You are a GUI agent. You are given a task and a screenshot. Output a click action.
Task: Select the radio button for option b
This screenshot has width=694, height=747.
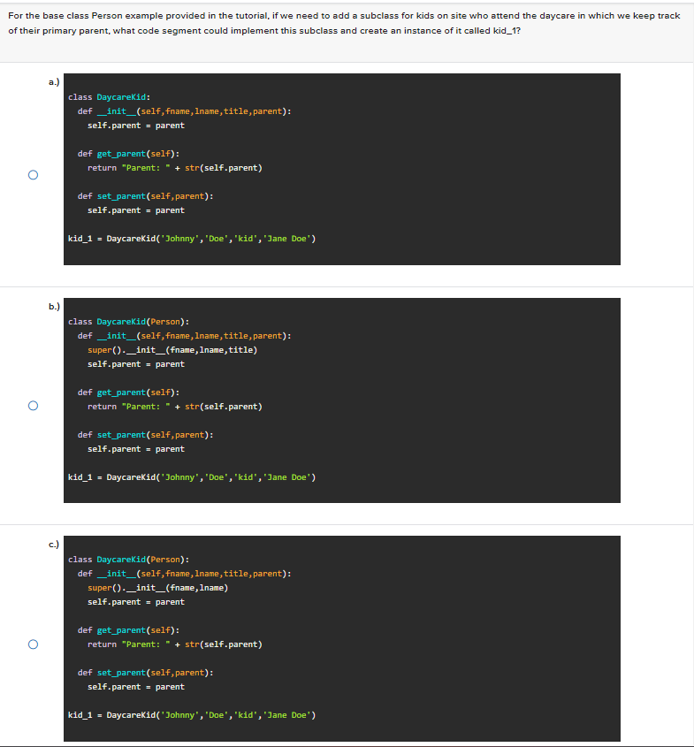(x=33, y=404)
